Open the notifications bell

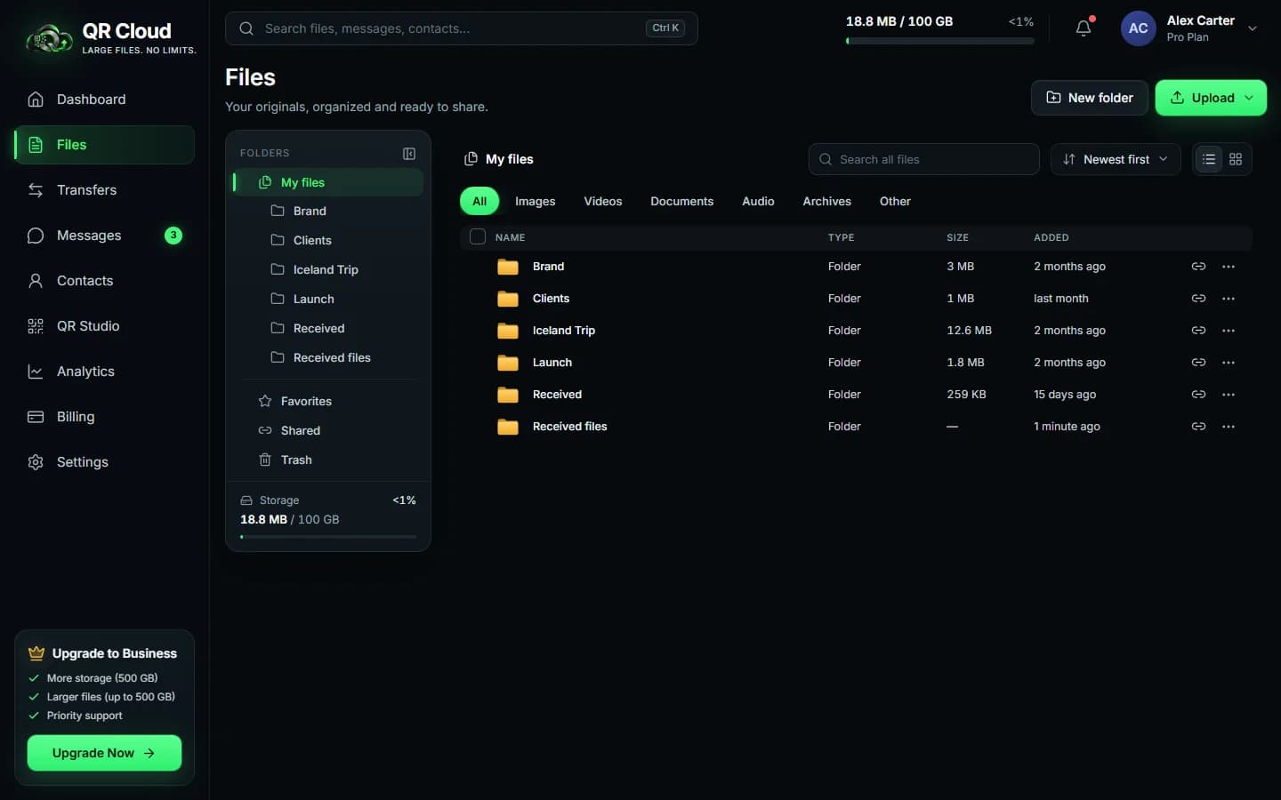tap(1084, 28)
